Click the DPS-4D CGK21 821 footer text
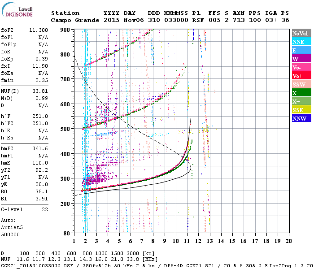This screenshot has width=314, height=269. pyautogui.click(x=189, y=266)
